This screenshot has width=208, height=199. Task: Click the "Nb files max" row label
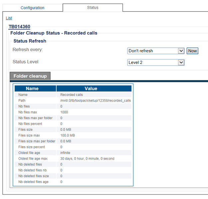(x=28, y=112)
